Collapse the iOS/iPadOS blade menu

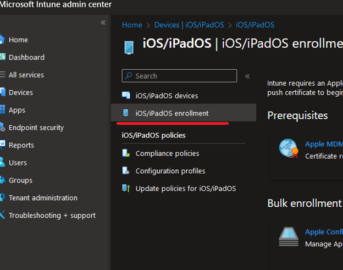[x=247, y=76]
